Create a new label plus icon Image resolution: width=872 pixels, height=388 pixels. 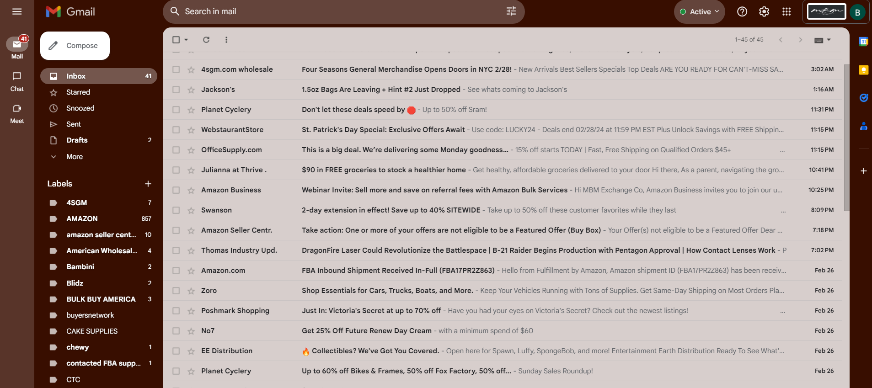click(x=148, y=184)
